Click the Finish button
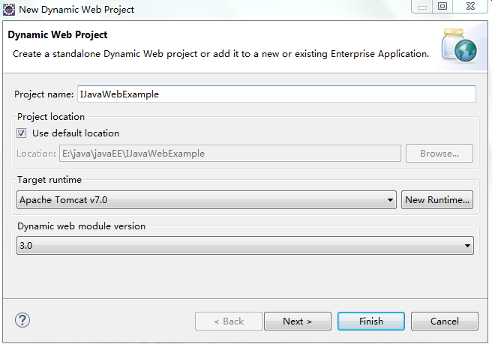 click(x=371, y=321)
